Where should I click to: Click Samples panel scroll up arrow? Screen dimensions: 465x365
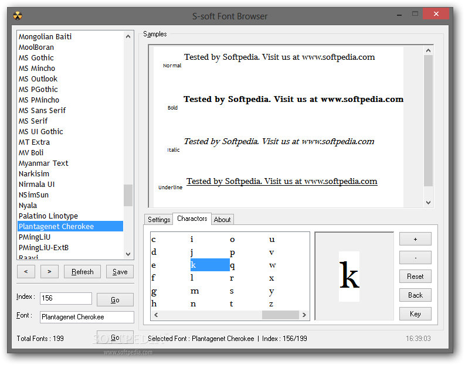click(x=428, y=50)
